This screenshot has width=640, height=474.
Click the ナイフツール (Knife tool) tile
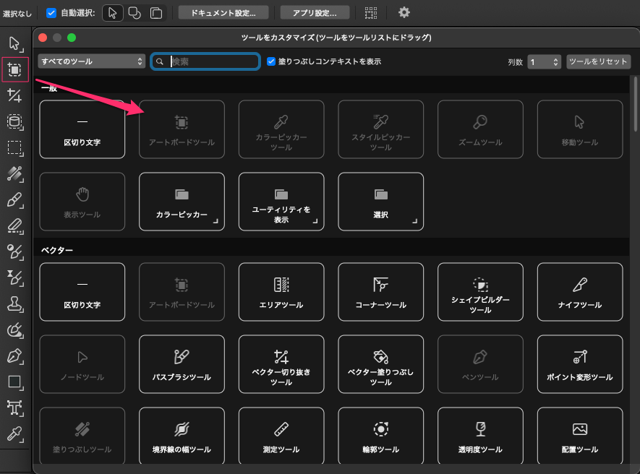tap(580, 291)
